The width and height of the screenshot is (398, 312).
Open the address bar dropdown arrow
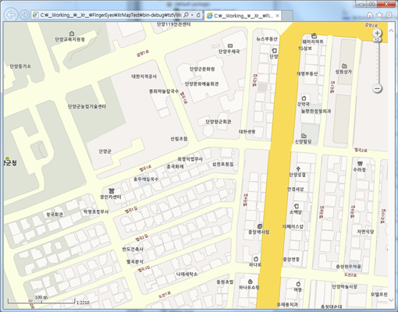192,15
